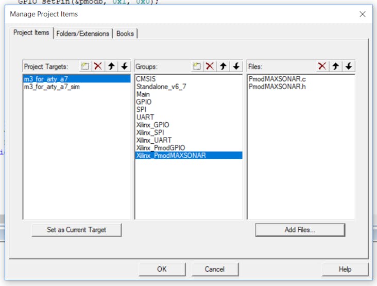Move selected group up
This screenshot has width=377, height=286.
coord(223,66)
